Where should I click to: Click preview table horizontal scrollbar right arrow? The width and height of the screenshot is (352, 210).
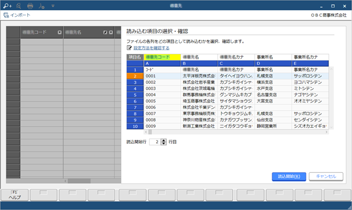[326, 132]
